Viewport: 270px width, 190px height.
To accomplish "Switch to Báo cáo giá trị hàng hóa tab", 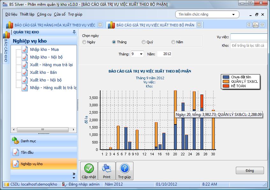I will pos(54,25).
